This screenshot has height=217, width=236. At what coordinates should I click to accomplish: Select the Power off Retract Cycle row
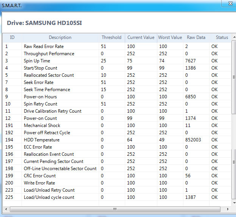click(117, 133)
